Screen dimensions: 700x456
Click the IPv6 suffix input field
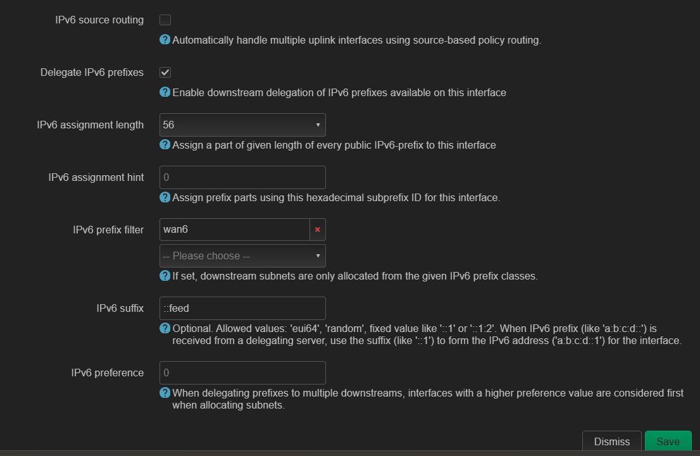coord(242,309)
